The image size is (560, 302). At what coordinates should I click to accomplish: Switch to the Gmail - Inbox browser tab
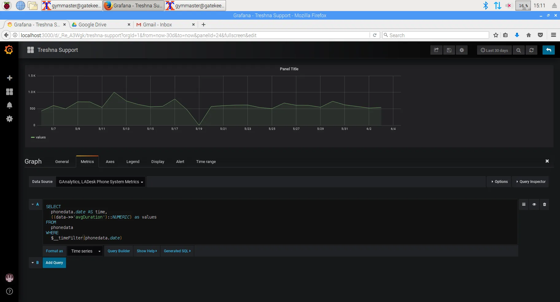tap(165, 25)
